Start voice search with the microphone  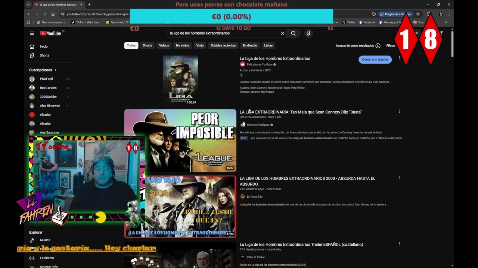[x=308, y=33]
